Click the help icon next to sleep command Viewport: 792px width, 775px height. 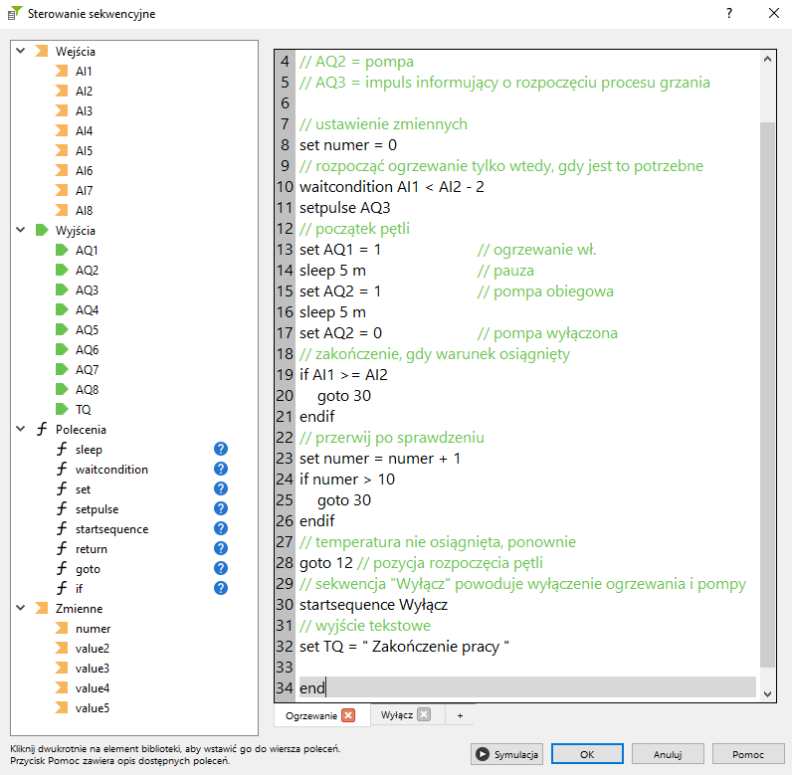coord(221,450)
